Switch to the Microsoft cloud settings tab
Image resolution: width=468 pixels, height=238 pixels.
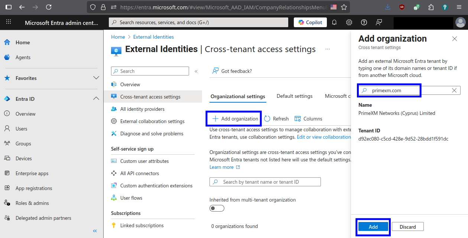click(338, 96)
